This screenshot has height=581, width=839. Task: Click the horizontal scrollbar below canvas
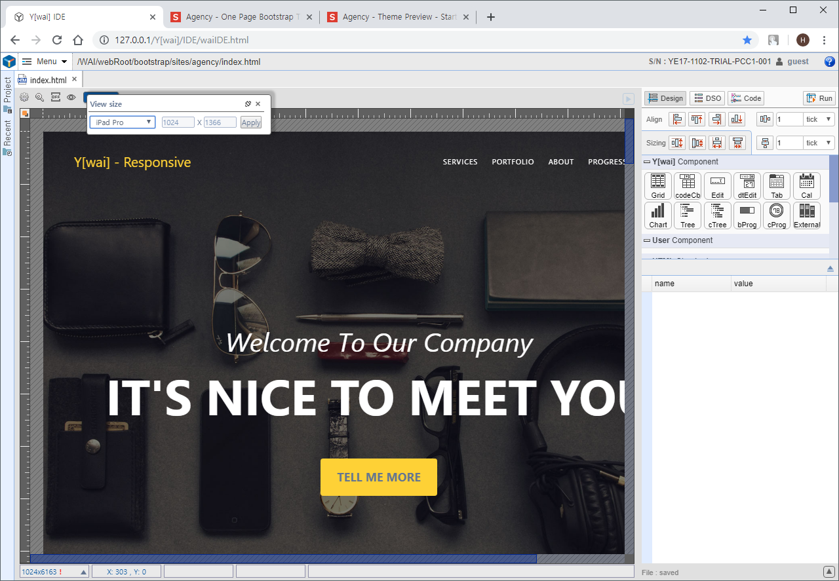click(283, 559)
